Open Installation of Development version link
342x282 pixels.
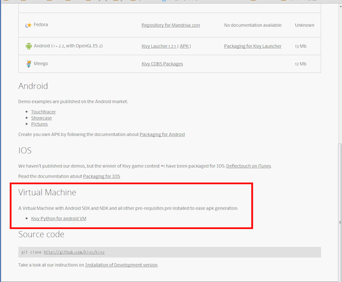click(121, 265)
